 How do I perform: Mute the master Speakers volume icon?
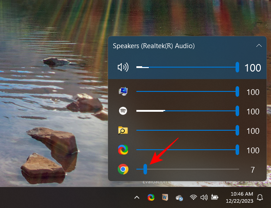[x=123, y=68]
